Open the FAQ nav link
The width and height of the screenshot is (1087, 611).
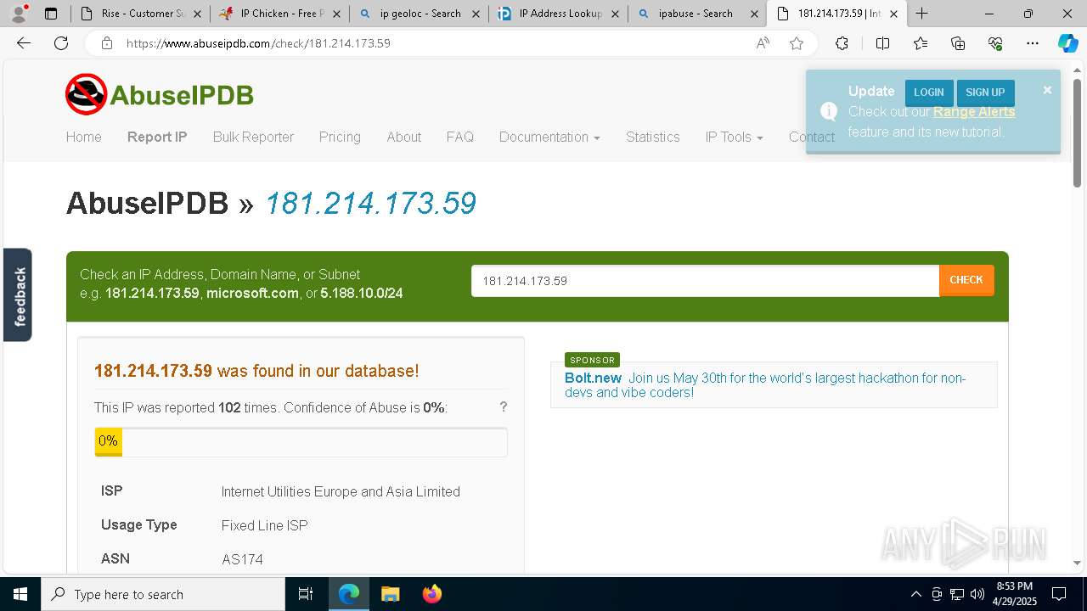click(460, 137)
